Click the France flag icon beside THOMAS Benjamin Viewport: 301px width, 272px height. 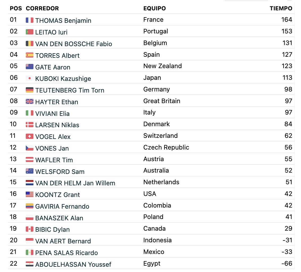[x=29, y=20]
